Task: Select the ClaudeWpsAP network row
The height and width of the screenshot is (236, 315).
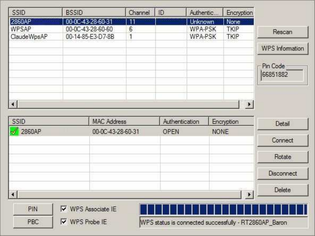Action: [x=131, y=37]
